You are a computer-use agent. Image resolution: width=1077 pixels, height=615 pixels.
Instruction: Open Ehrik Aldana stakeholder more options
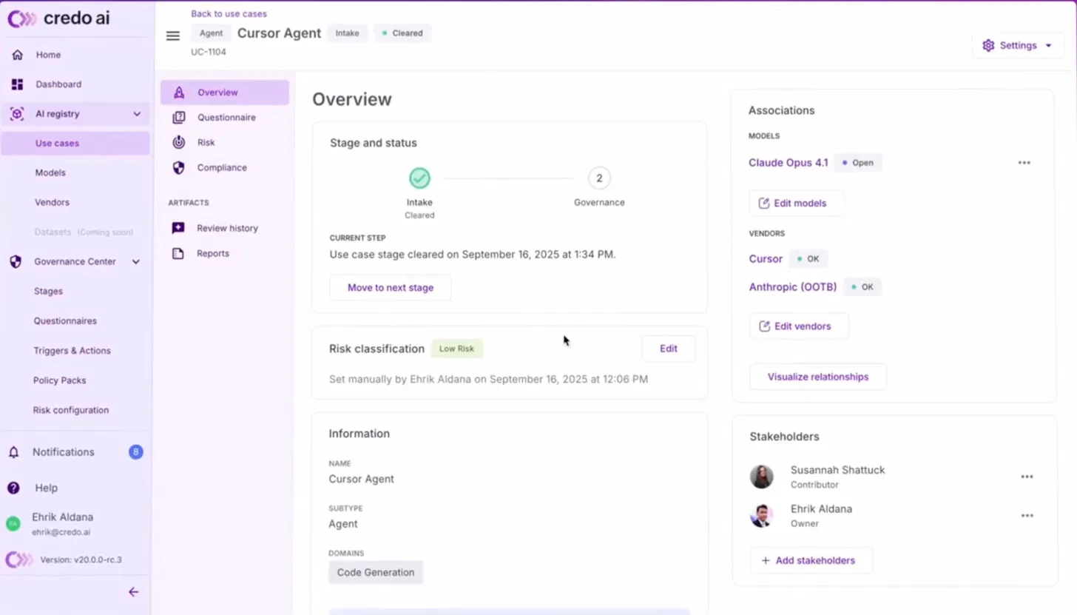pos(1027,515)
